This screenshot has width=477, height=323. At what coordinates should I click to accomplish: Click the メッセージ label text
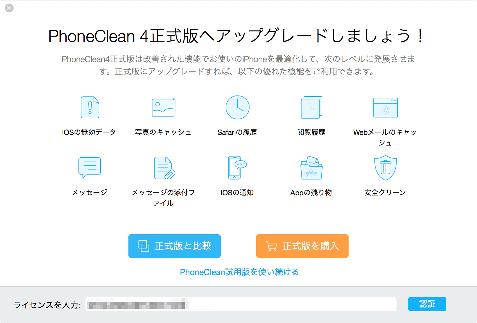pyautogui.click(x=90, y=193)
